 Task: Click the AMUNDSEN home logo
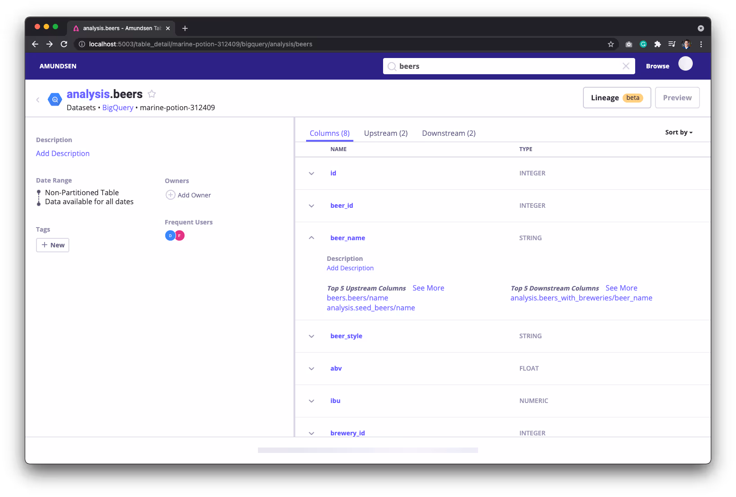click(x=58, y=66)
